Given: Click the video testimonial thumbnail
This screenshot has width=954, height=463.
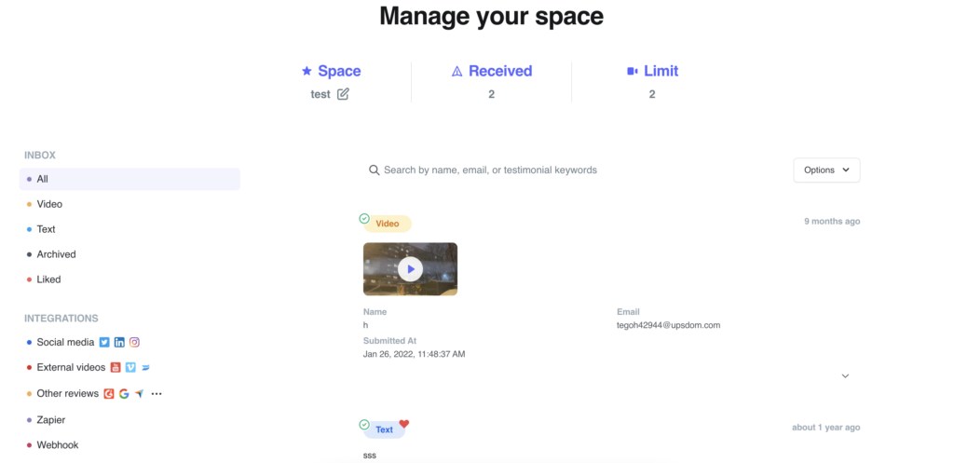Looking at the screenshot, I should coord(411,269).
